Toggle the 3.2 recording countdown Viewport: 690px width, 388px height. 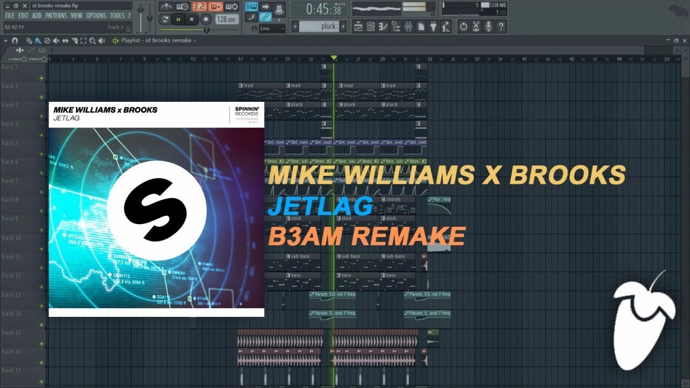click(200, 6)
